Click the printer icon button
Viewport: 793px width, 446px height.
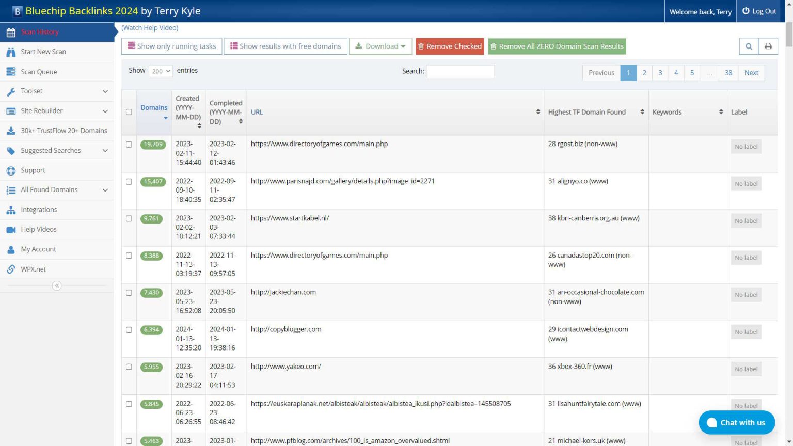click(768, 46)
